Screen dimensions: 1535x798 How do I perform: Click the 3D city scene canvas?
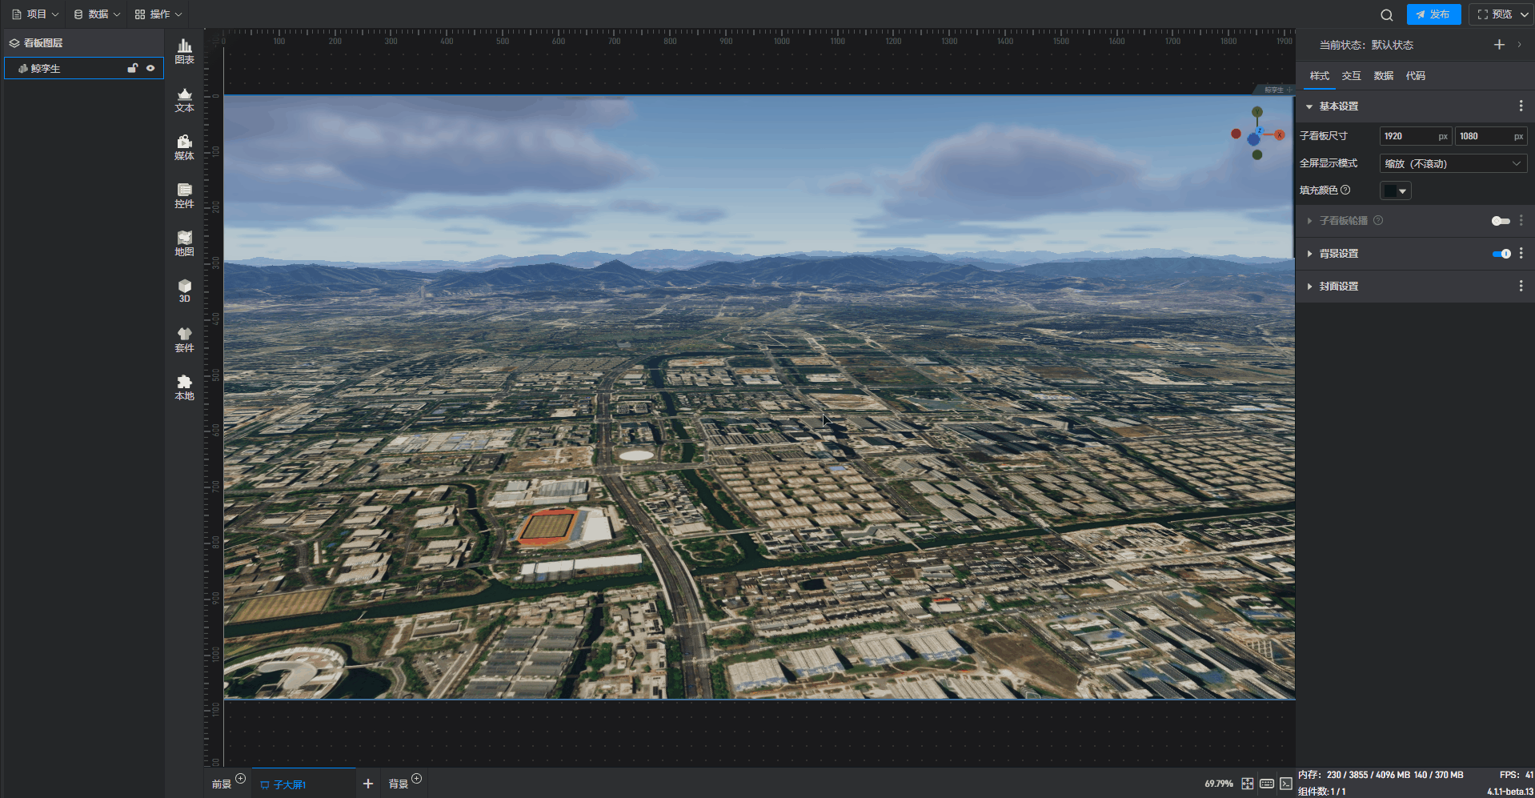pyautogui.click(x=759, y=397)
